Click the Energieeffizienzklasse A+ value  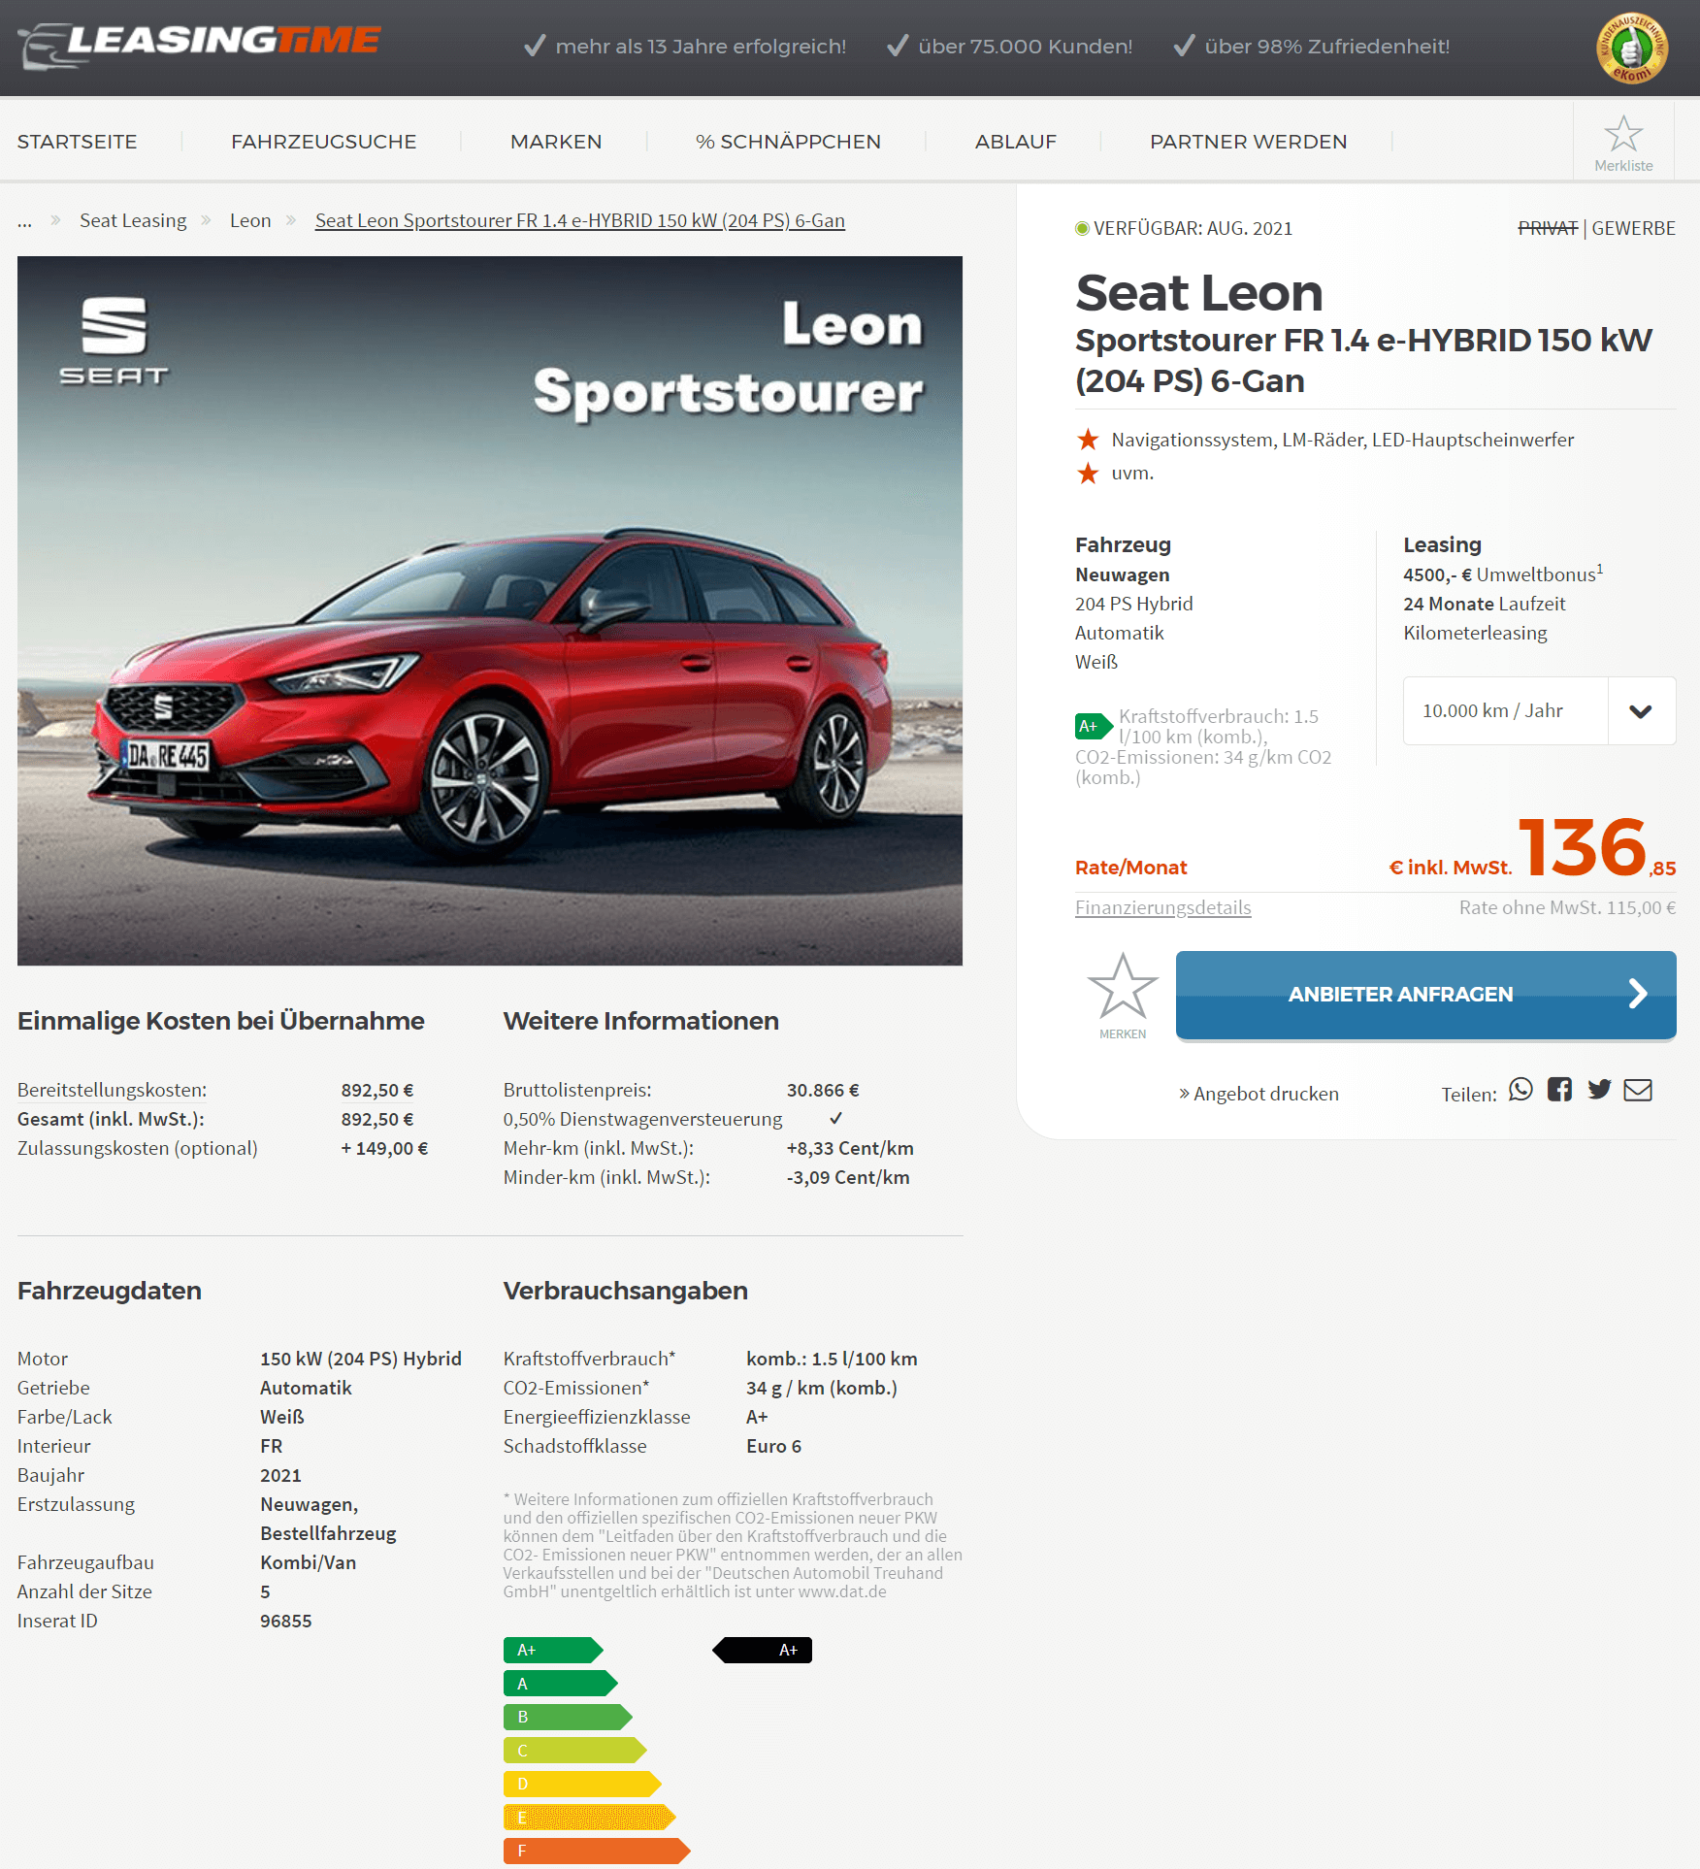[x=757, y=1417]
